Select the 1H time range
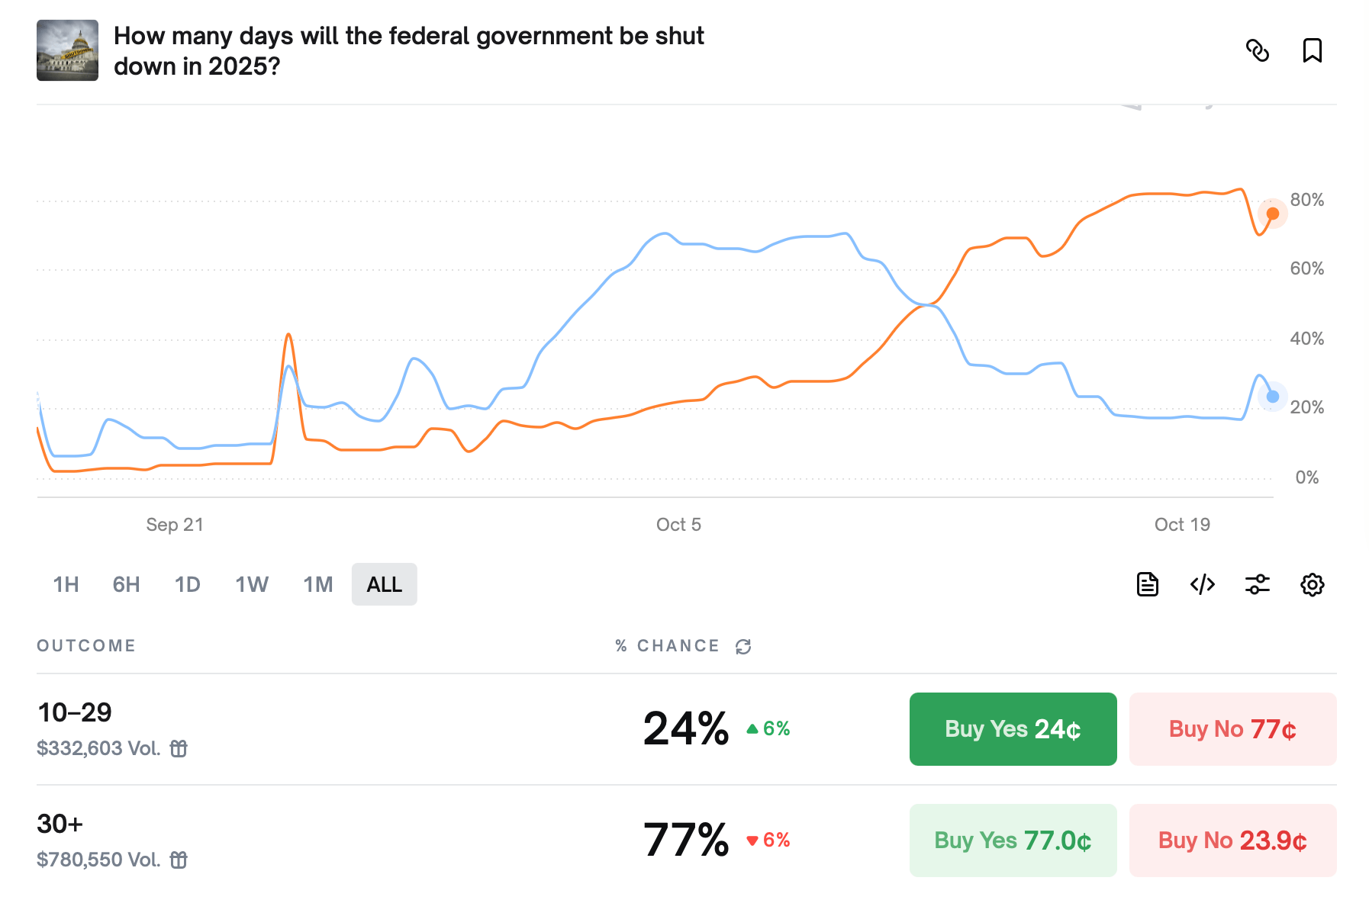This screenshot has height=900, width=1369. tap(66, 584)
